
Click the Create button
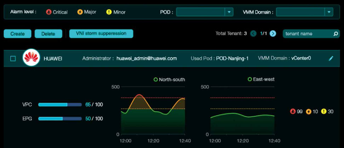[17, 34]
